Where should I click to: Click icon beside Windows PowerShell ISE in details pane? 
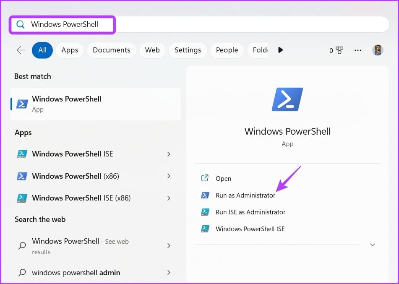coord(205,229)
